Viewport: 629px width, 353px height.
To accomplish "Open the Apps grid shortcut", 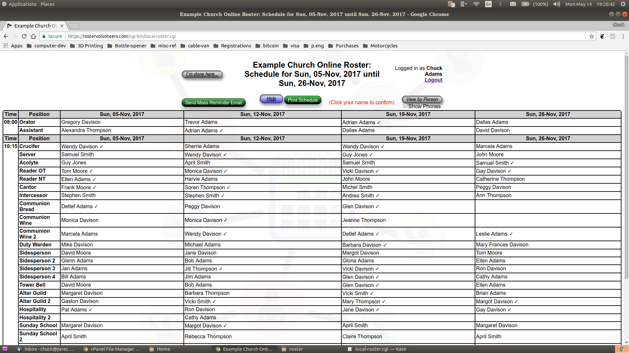I will tap(13, 46).
